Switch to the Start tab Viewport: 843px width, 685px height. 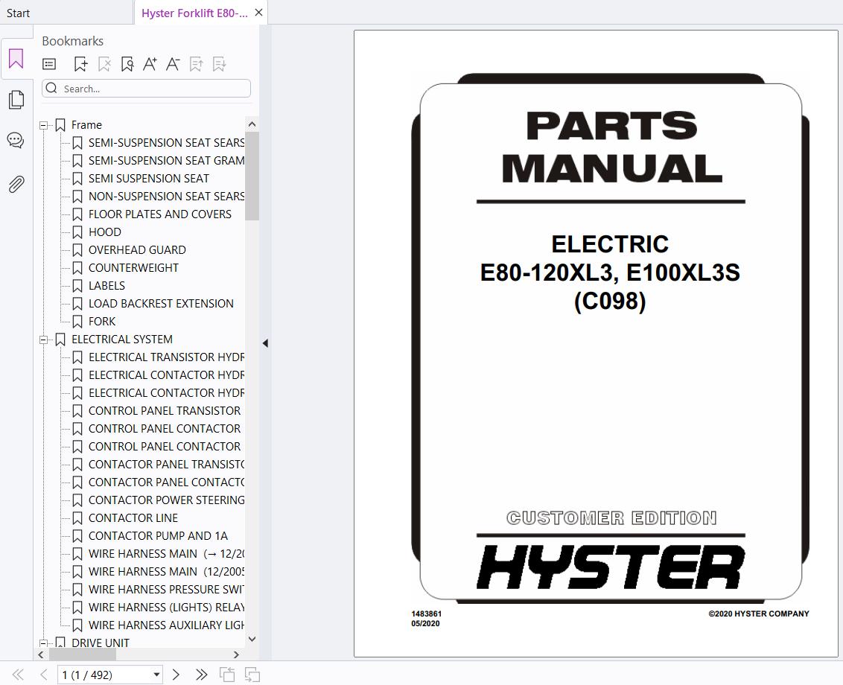pyautogui.click(x=19, y=12)
